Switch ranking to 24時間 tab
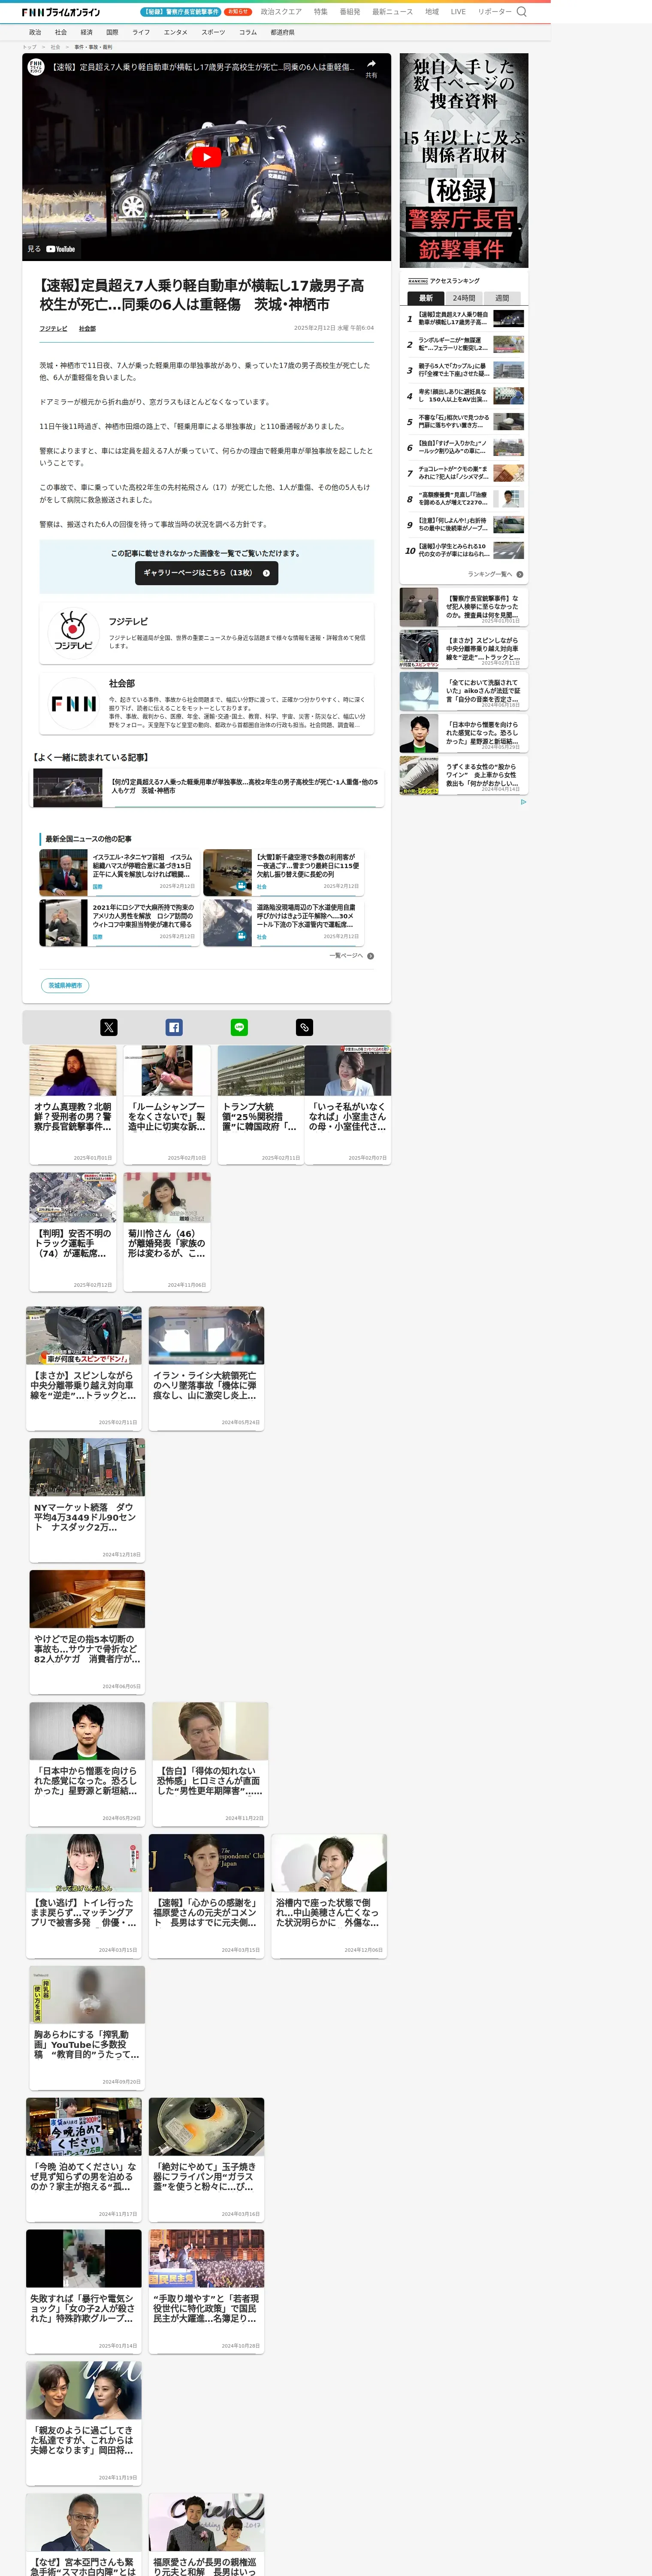The image size is (652, 2576). pos(463,298)
